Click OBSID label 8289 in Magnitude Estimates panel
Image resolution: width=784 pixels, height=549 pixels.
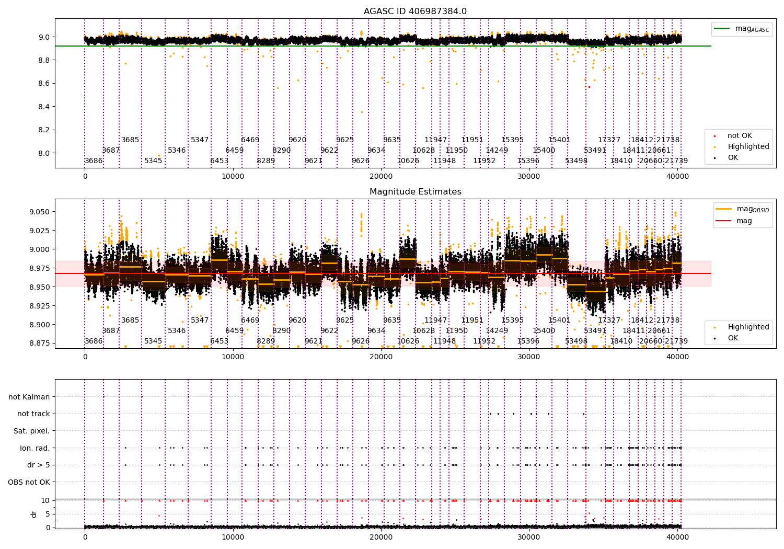pos(266,341)
